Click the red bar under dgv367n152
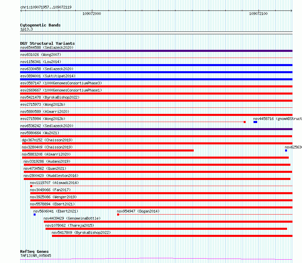This screenshot has width=302, height=263. coord(157,143)
